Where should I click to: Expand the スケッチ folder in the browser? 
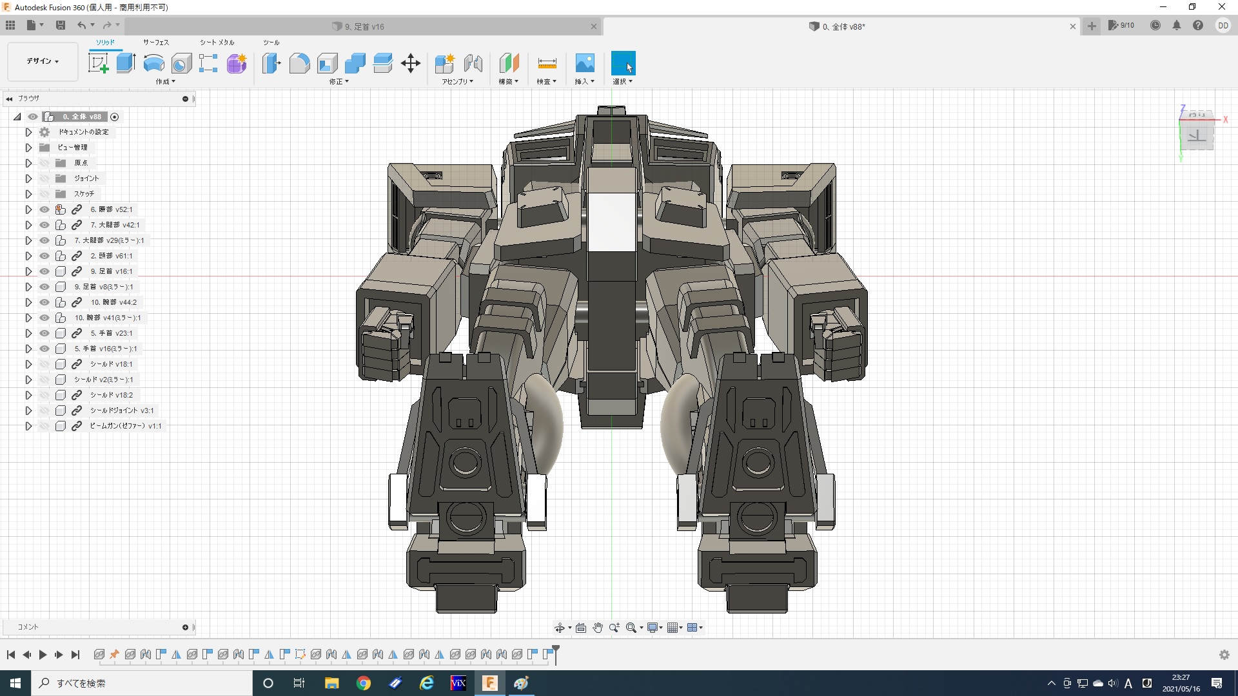28,194
